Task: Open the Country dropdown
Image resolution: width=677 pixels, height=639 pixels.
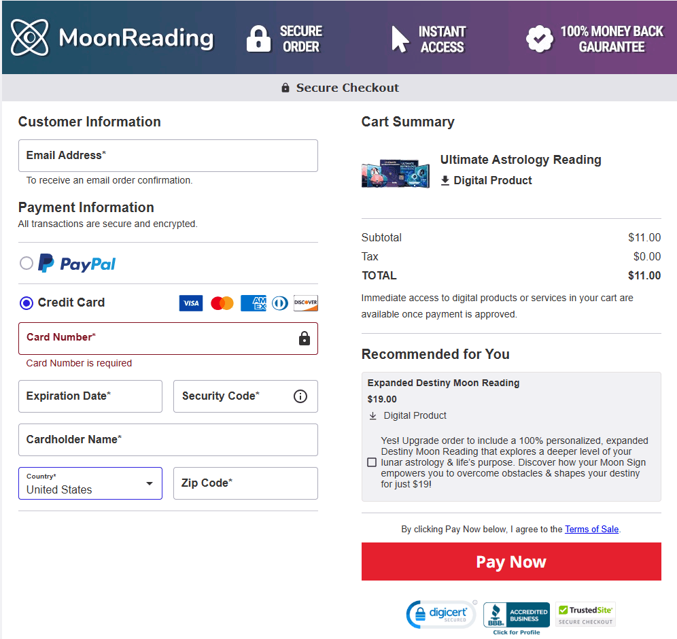Action: point(90,483)
